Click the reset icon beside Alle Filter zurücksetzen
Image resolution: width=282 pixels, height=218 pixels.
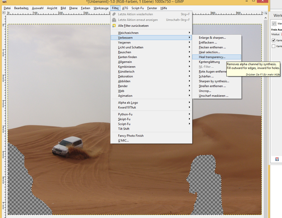tap(114, 26)
